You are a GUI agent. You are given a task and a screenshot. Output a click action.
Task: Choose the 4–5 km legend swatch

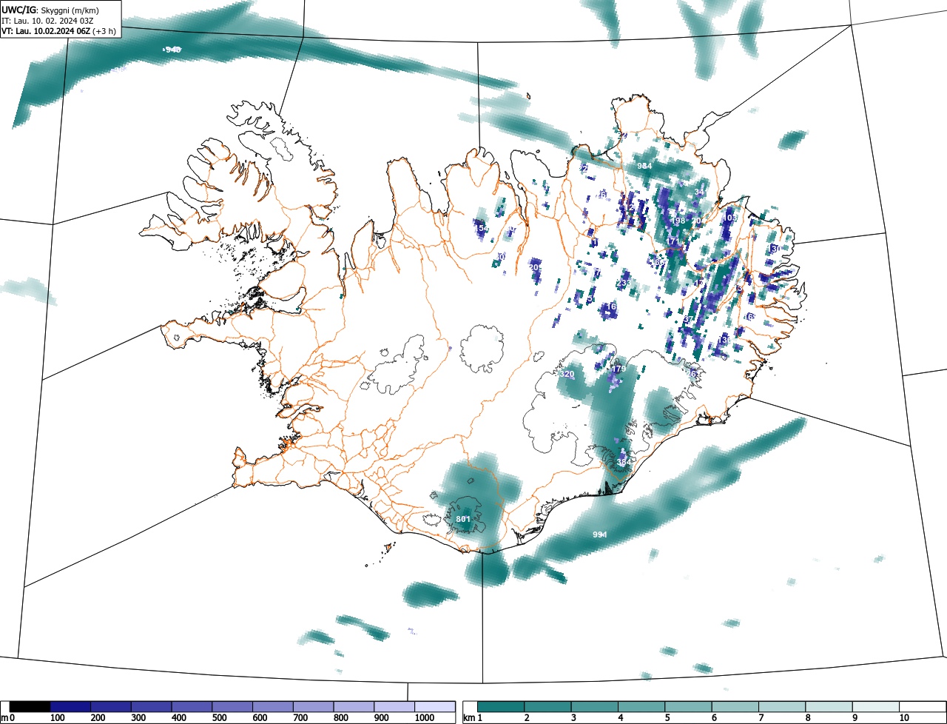click(641, 707)
